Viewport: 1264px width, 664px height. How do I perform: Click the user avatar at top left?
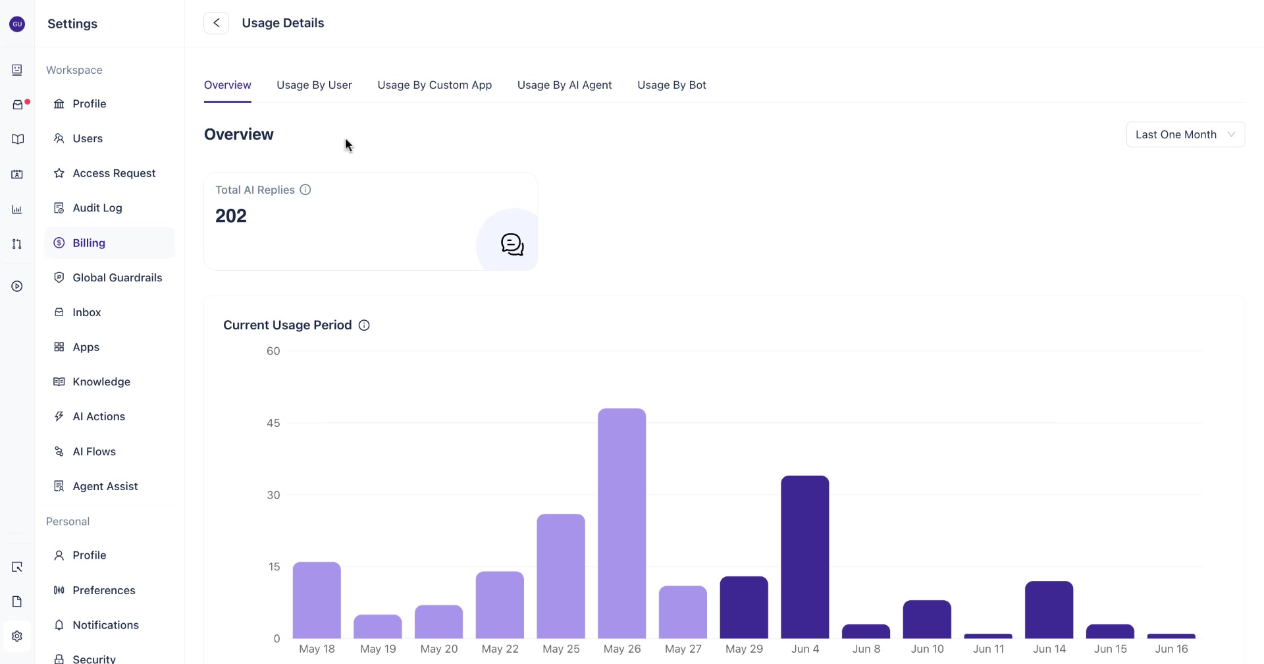[17, 24]
